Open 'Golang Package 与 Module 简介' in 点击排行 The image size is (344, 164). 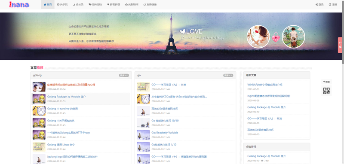[267, 156]
